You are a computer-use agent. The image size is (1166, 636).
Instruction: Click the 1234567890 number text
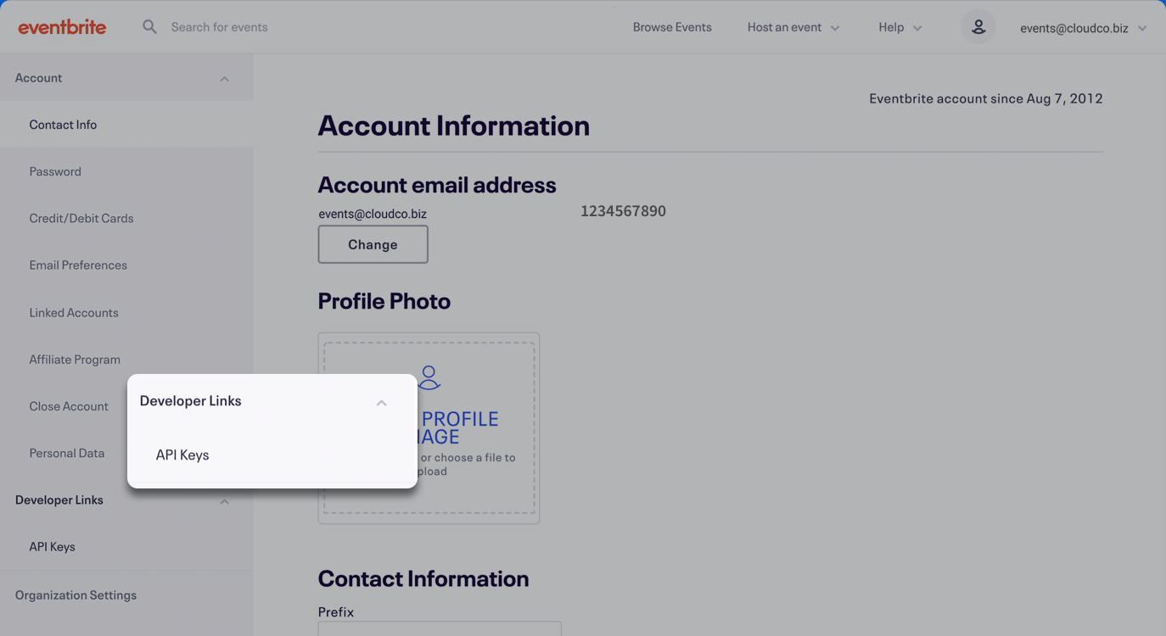623,211
